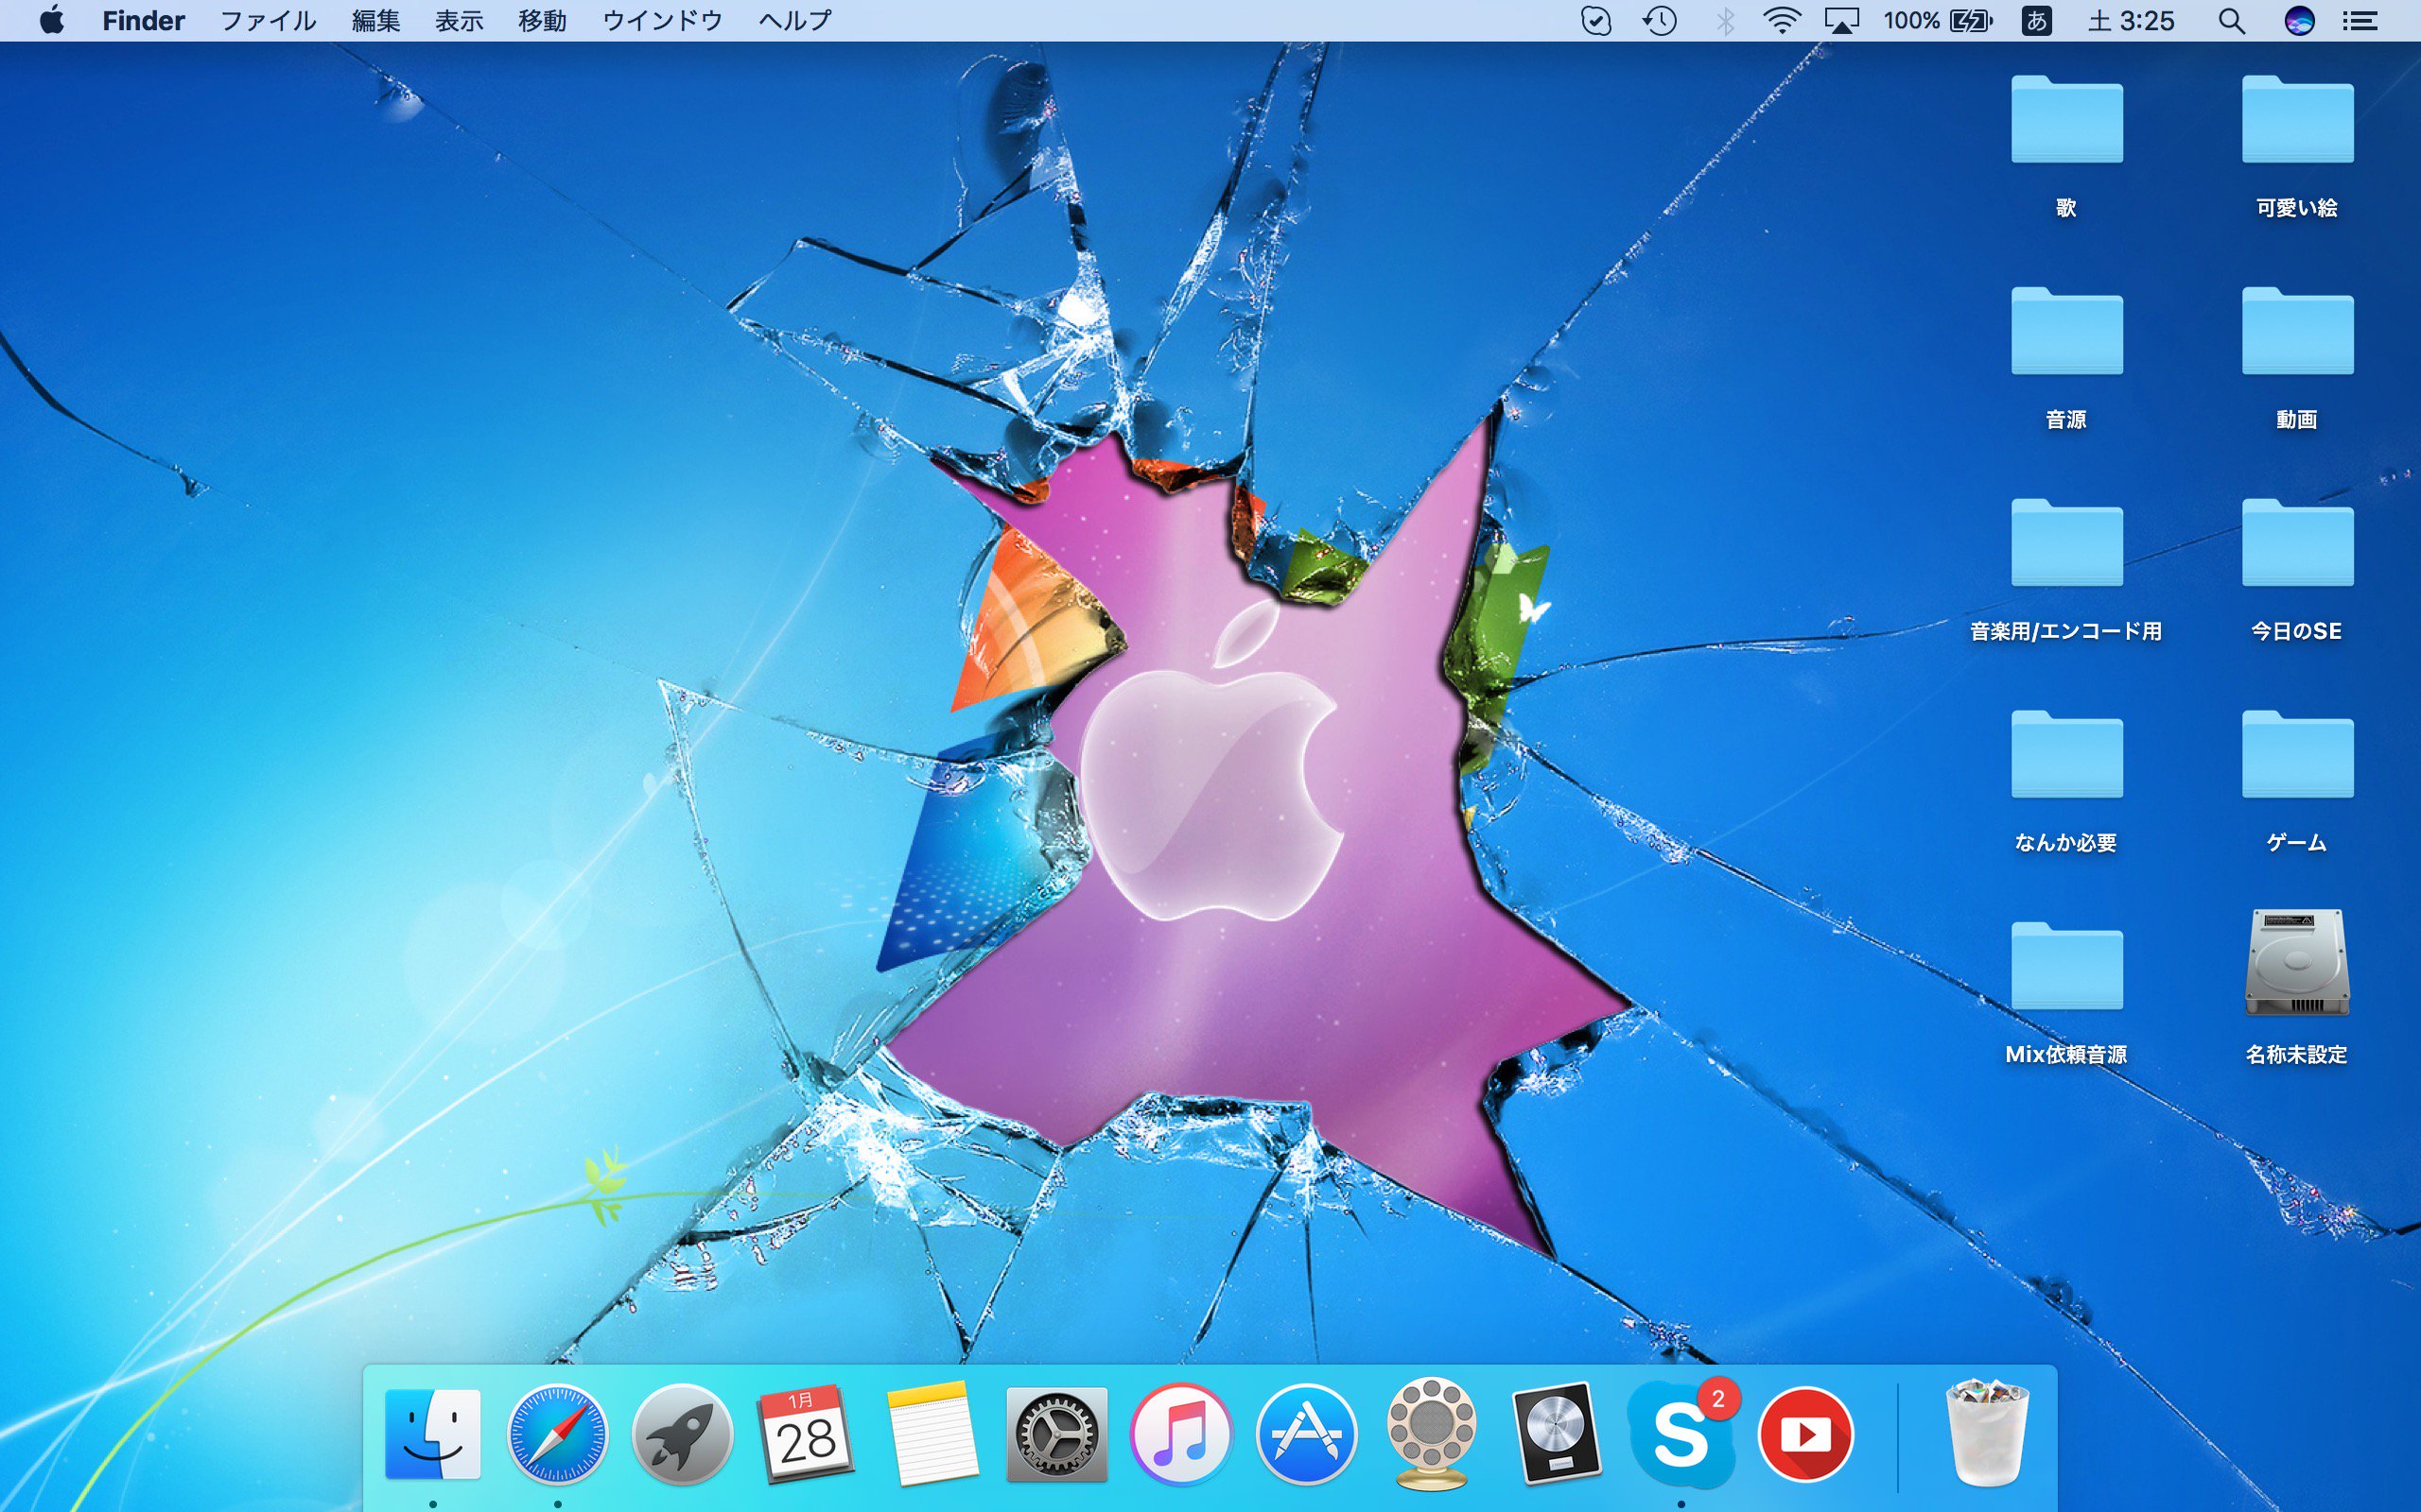2421x1512 pixels.
Task: Select the ゲーム folder
Action: [x=2297, y=784]
